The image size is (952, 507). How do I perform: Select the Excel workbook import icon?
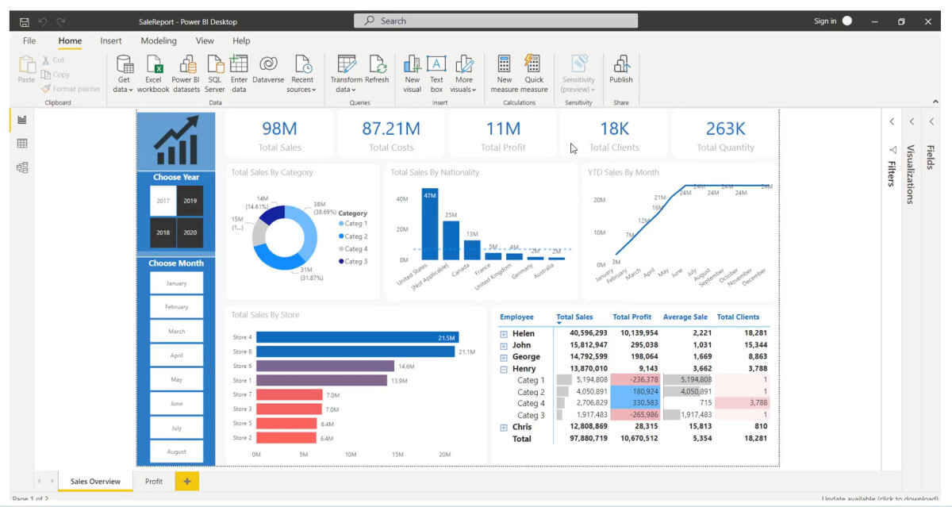(153, 71)
